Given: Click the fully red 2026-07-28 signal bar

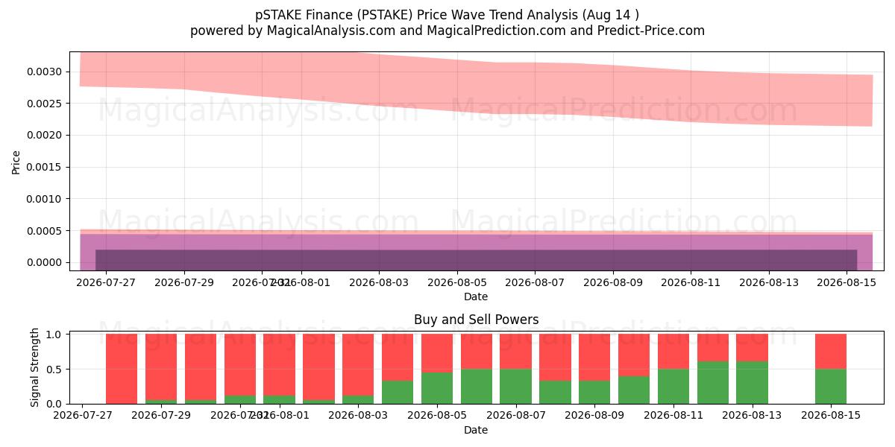Looking at the screenshot, I should tap(122, 369).
